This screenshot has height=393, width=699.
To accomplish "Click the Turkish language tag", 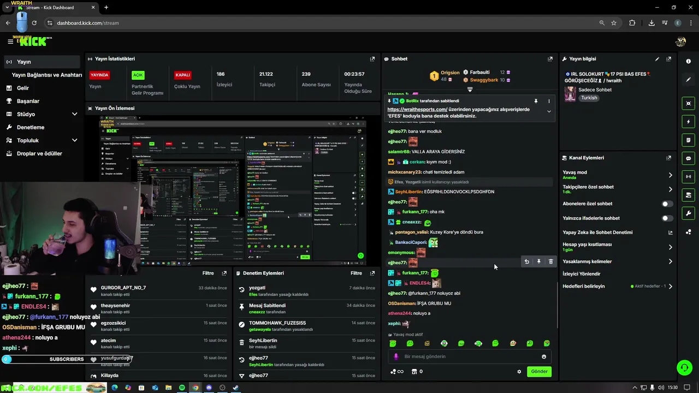I will (x=589, y=98).
